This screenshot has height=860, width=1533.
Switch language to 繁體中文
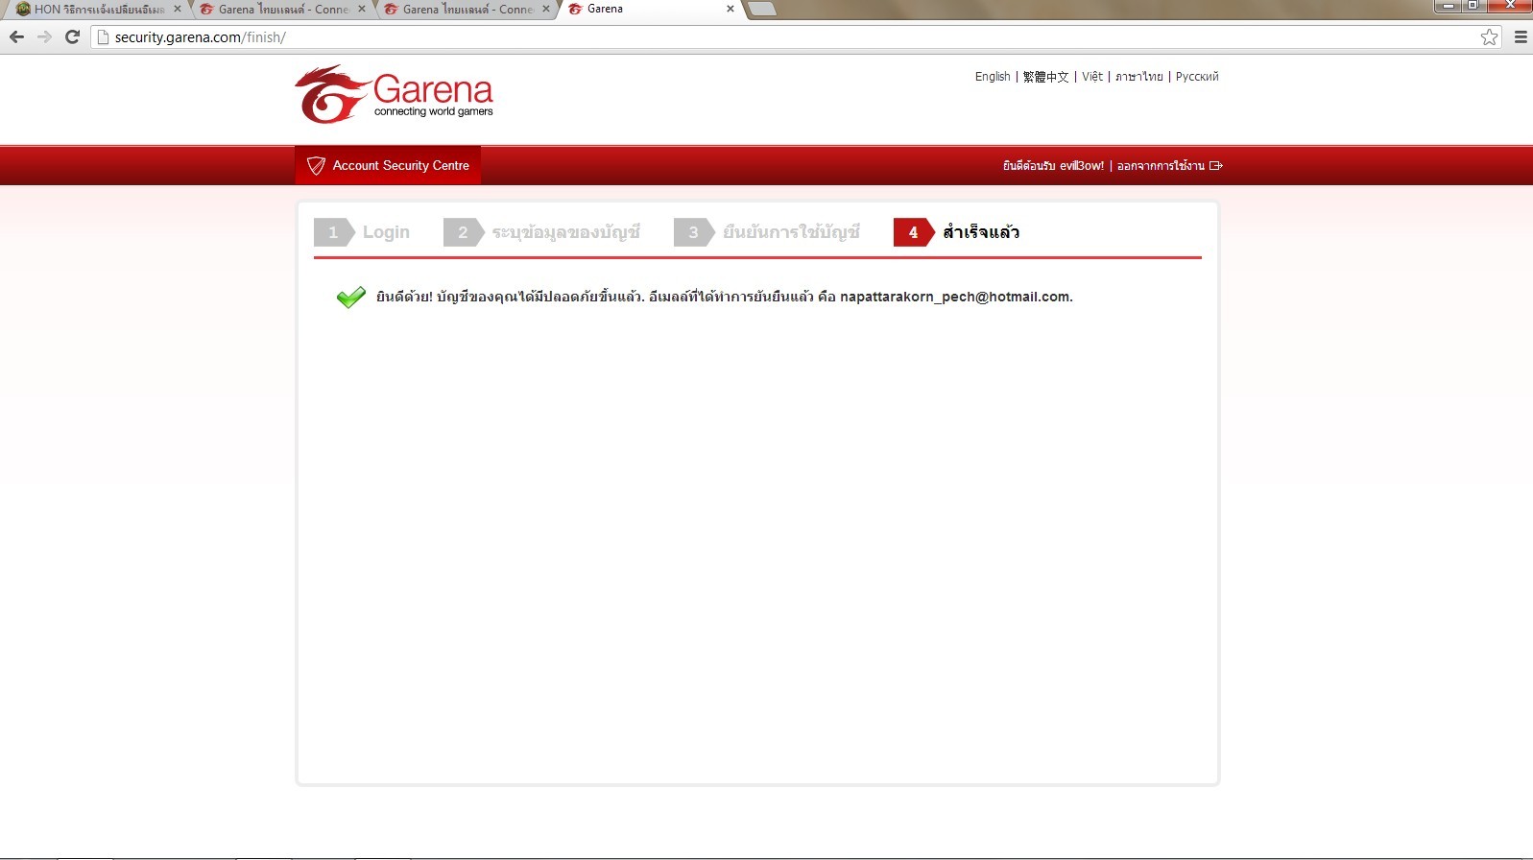coord(1045,77)
